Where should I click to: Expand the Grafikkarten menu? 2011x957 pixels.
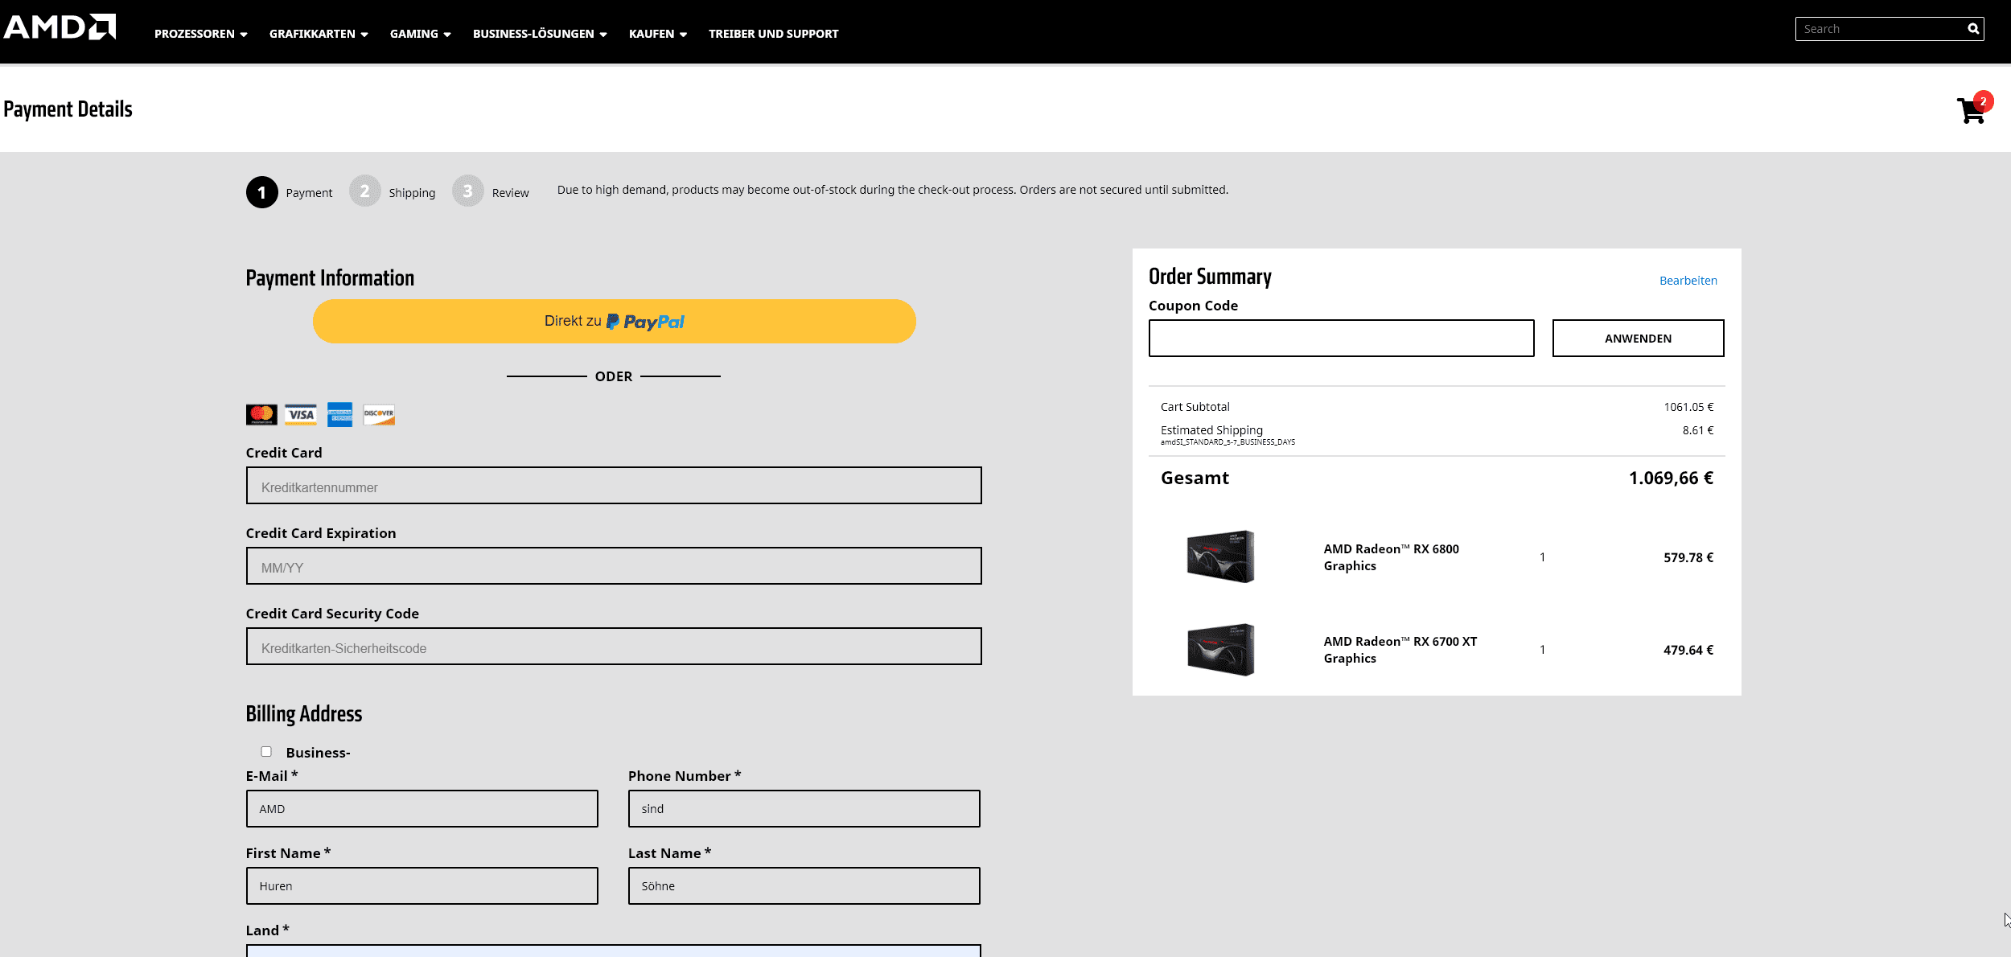(319, 34)
